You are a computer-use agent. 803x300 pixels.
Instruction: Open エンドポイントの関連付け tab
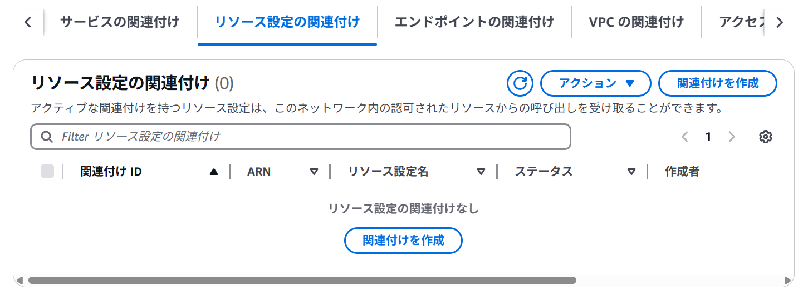click(x=474, y=22)
